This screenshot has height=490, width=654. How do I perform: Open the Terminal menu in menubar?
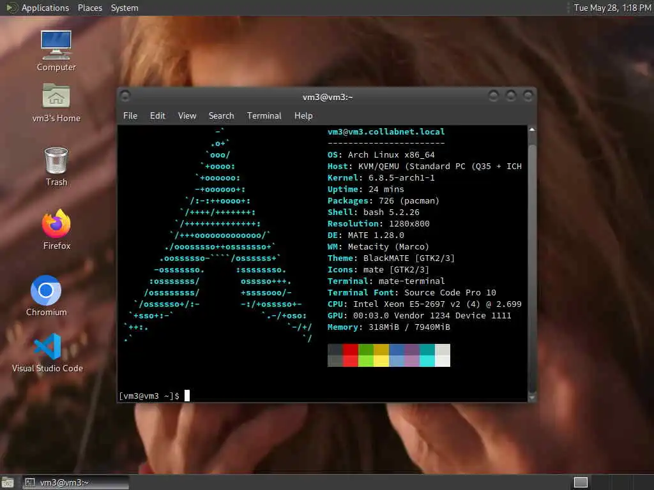(x=264, y=116)
